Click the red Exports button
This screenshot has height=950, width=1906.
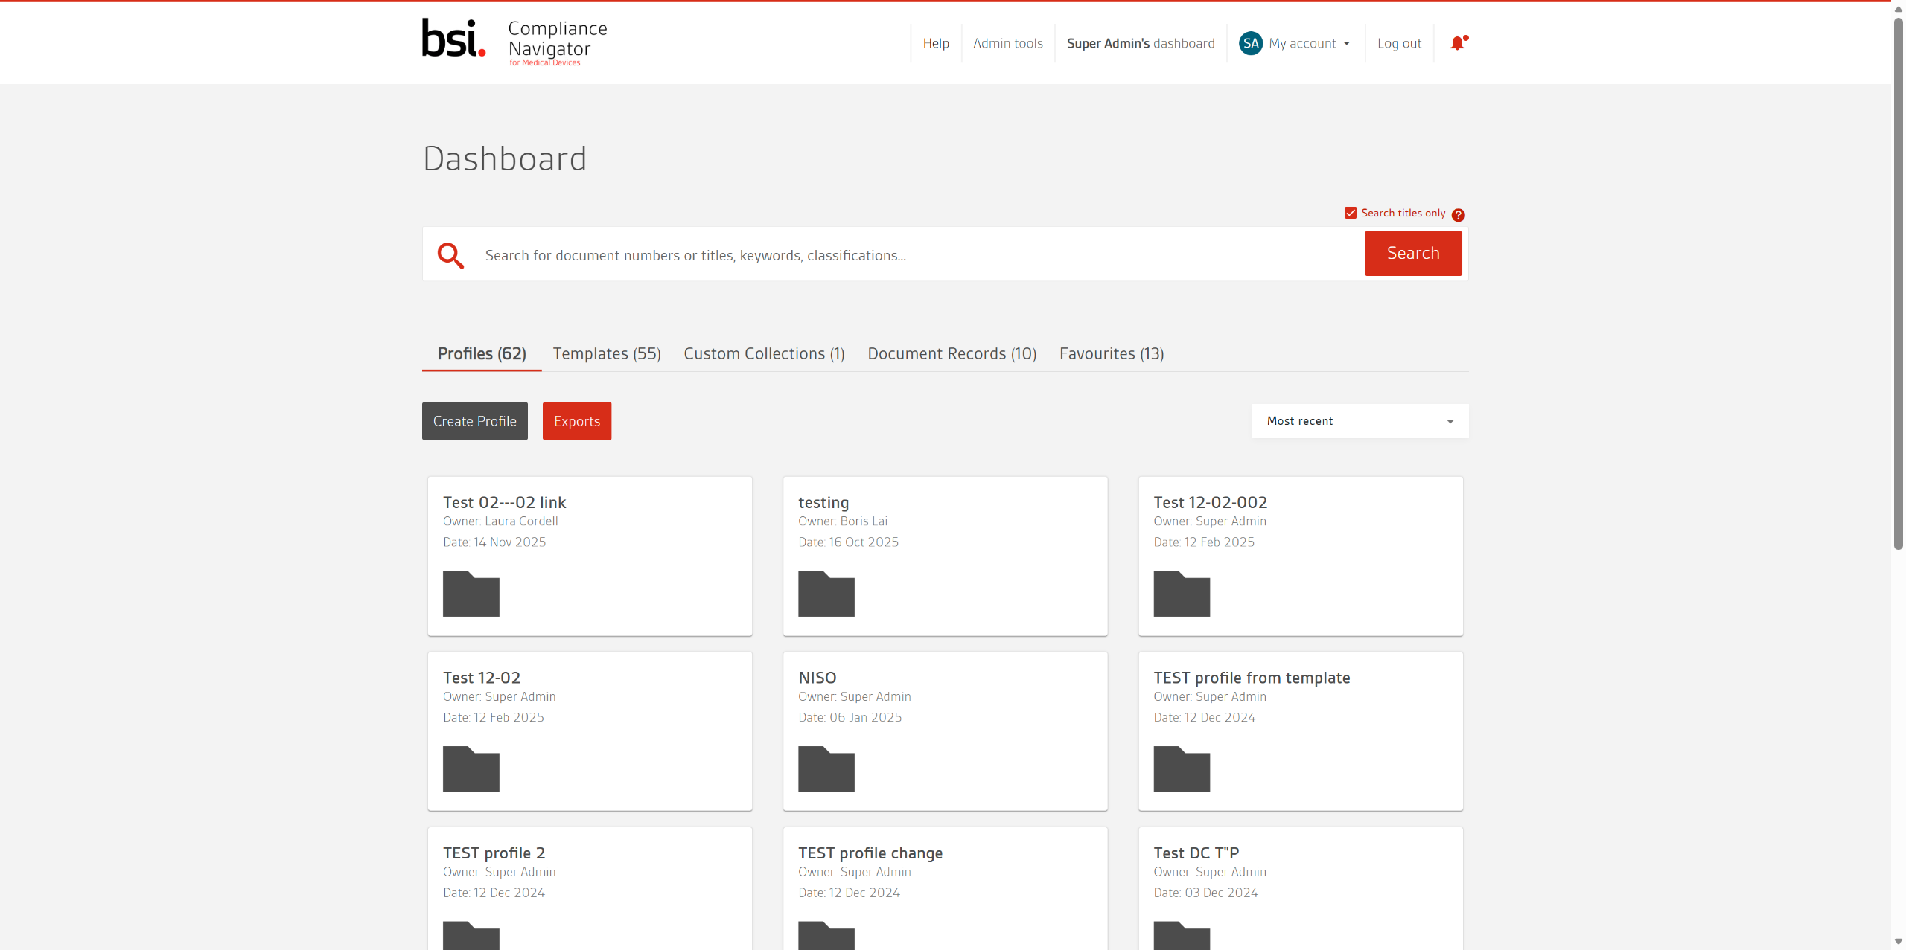576,421
